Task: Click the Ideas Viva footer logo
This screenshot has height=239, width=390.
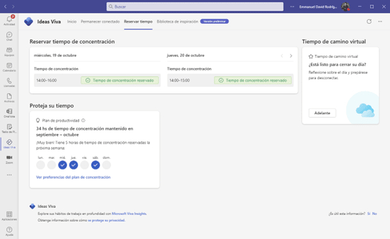Action: click(x=32, y=206)
